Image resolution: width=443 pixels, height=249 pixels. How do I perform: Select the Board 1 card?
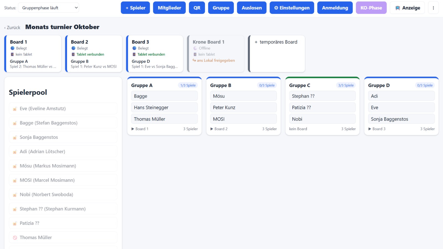33,54
